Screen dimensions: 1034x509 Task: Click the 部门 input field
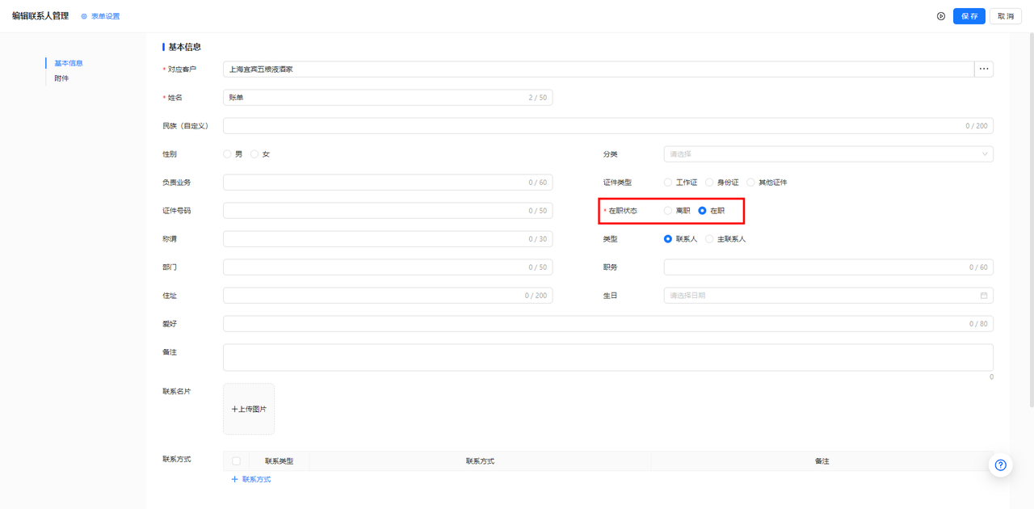(388, 267)
